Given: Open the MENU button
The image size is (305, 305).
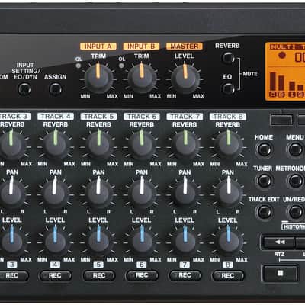Looking at the screenshot, I should pyautogui.click(x=296, y=149).
